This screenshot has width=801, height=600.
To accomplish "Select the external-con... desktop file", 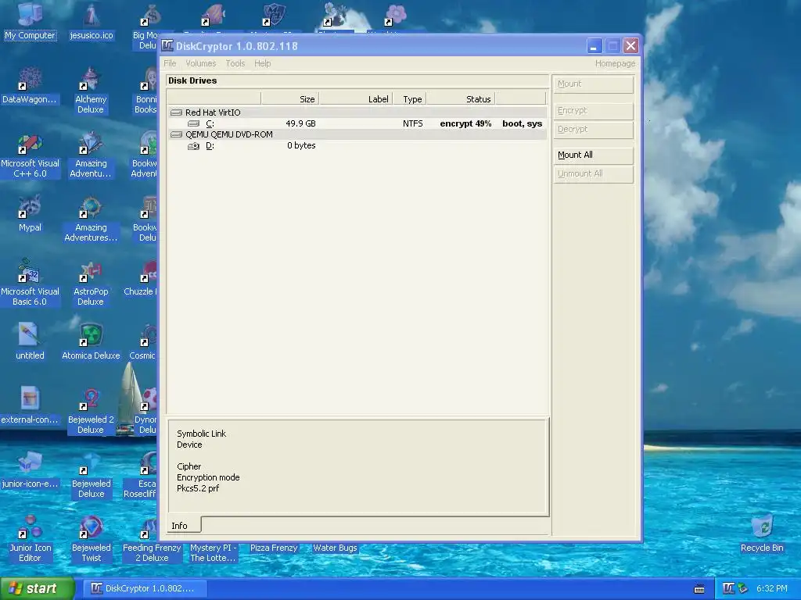I will 30,405.
